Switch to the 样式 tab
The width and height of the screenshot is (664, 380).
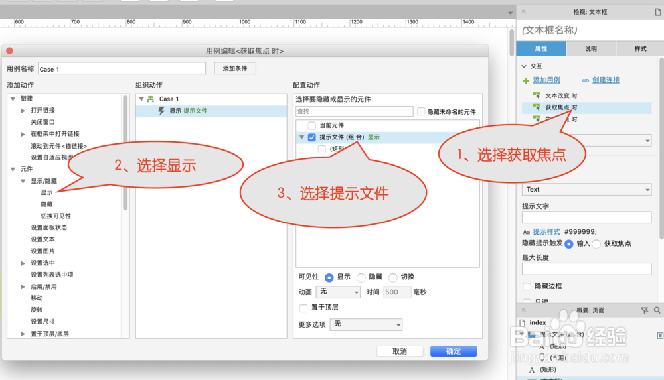click(x=640, y=48)
